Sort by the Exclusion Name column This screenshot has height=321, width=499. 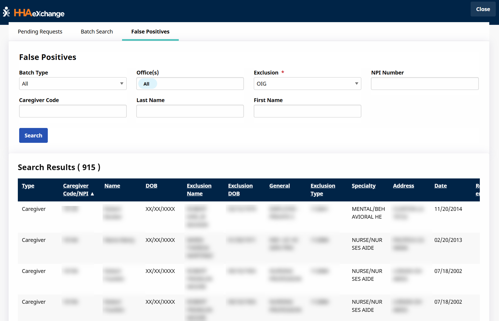199,190
